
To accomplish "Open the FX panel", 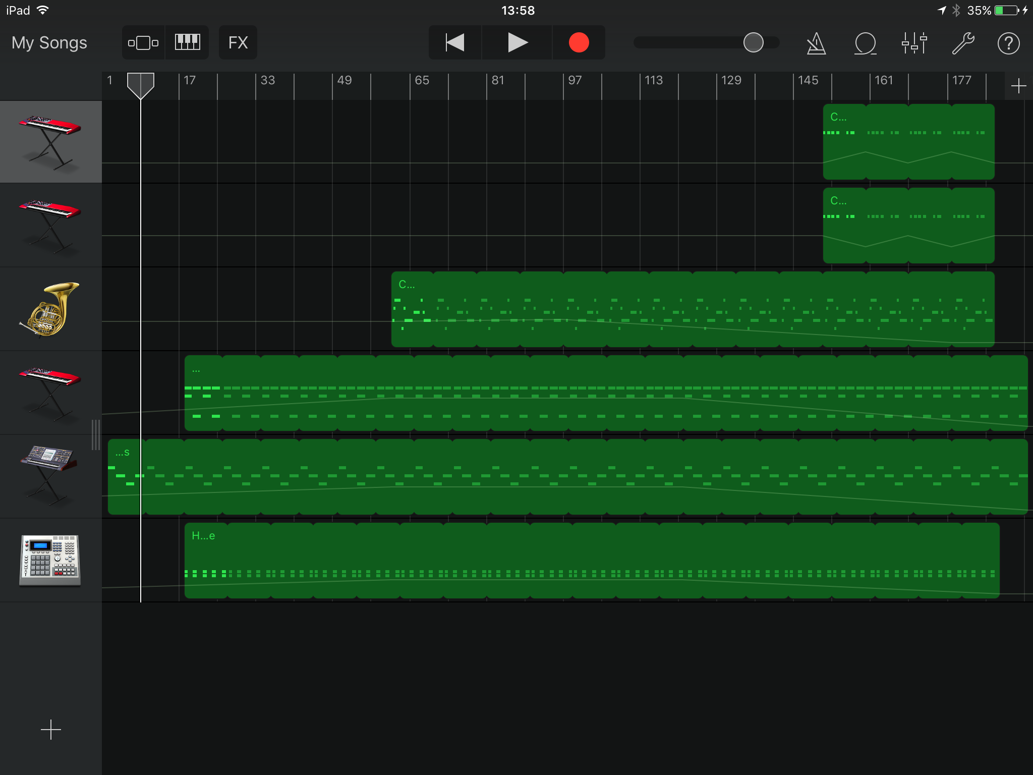I will point(238,43).
